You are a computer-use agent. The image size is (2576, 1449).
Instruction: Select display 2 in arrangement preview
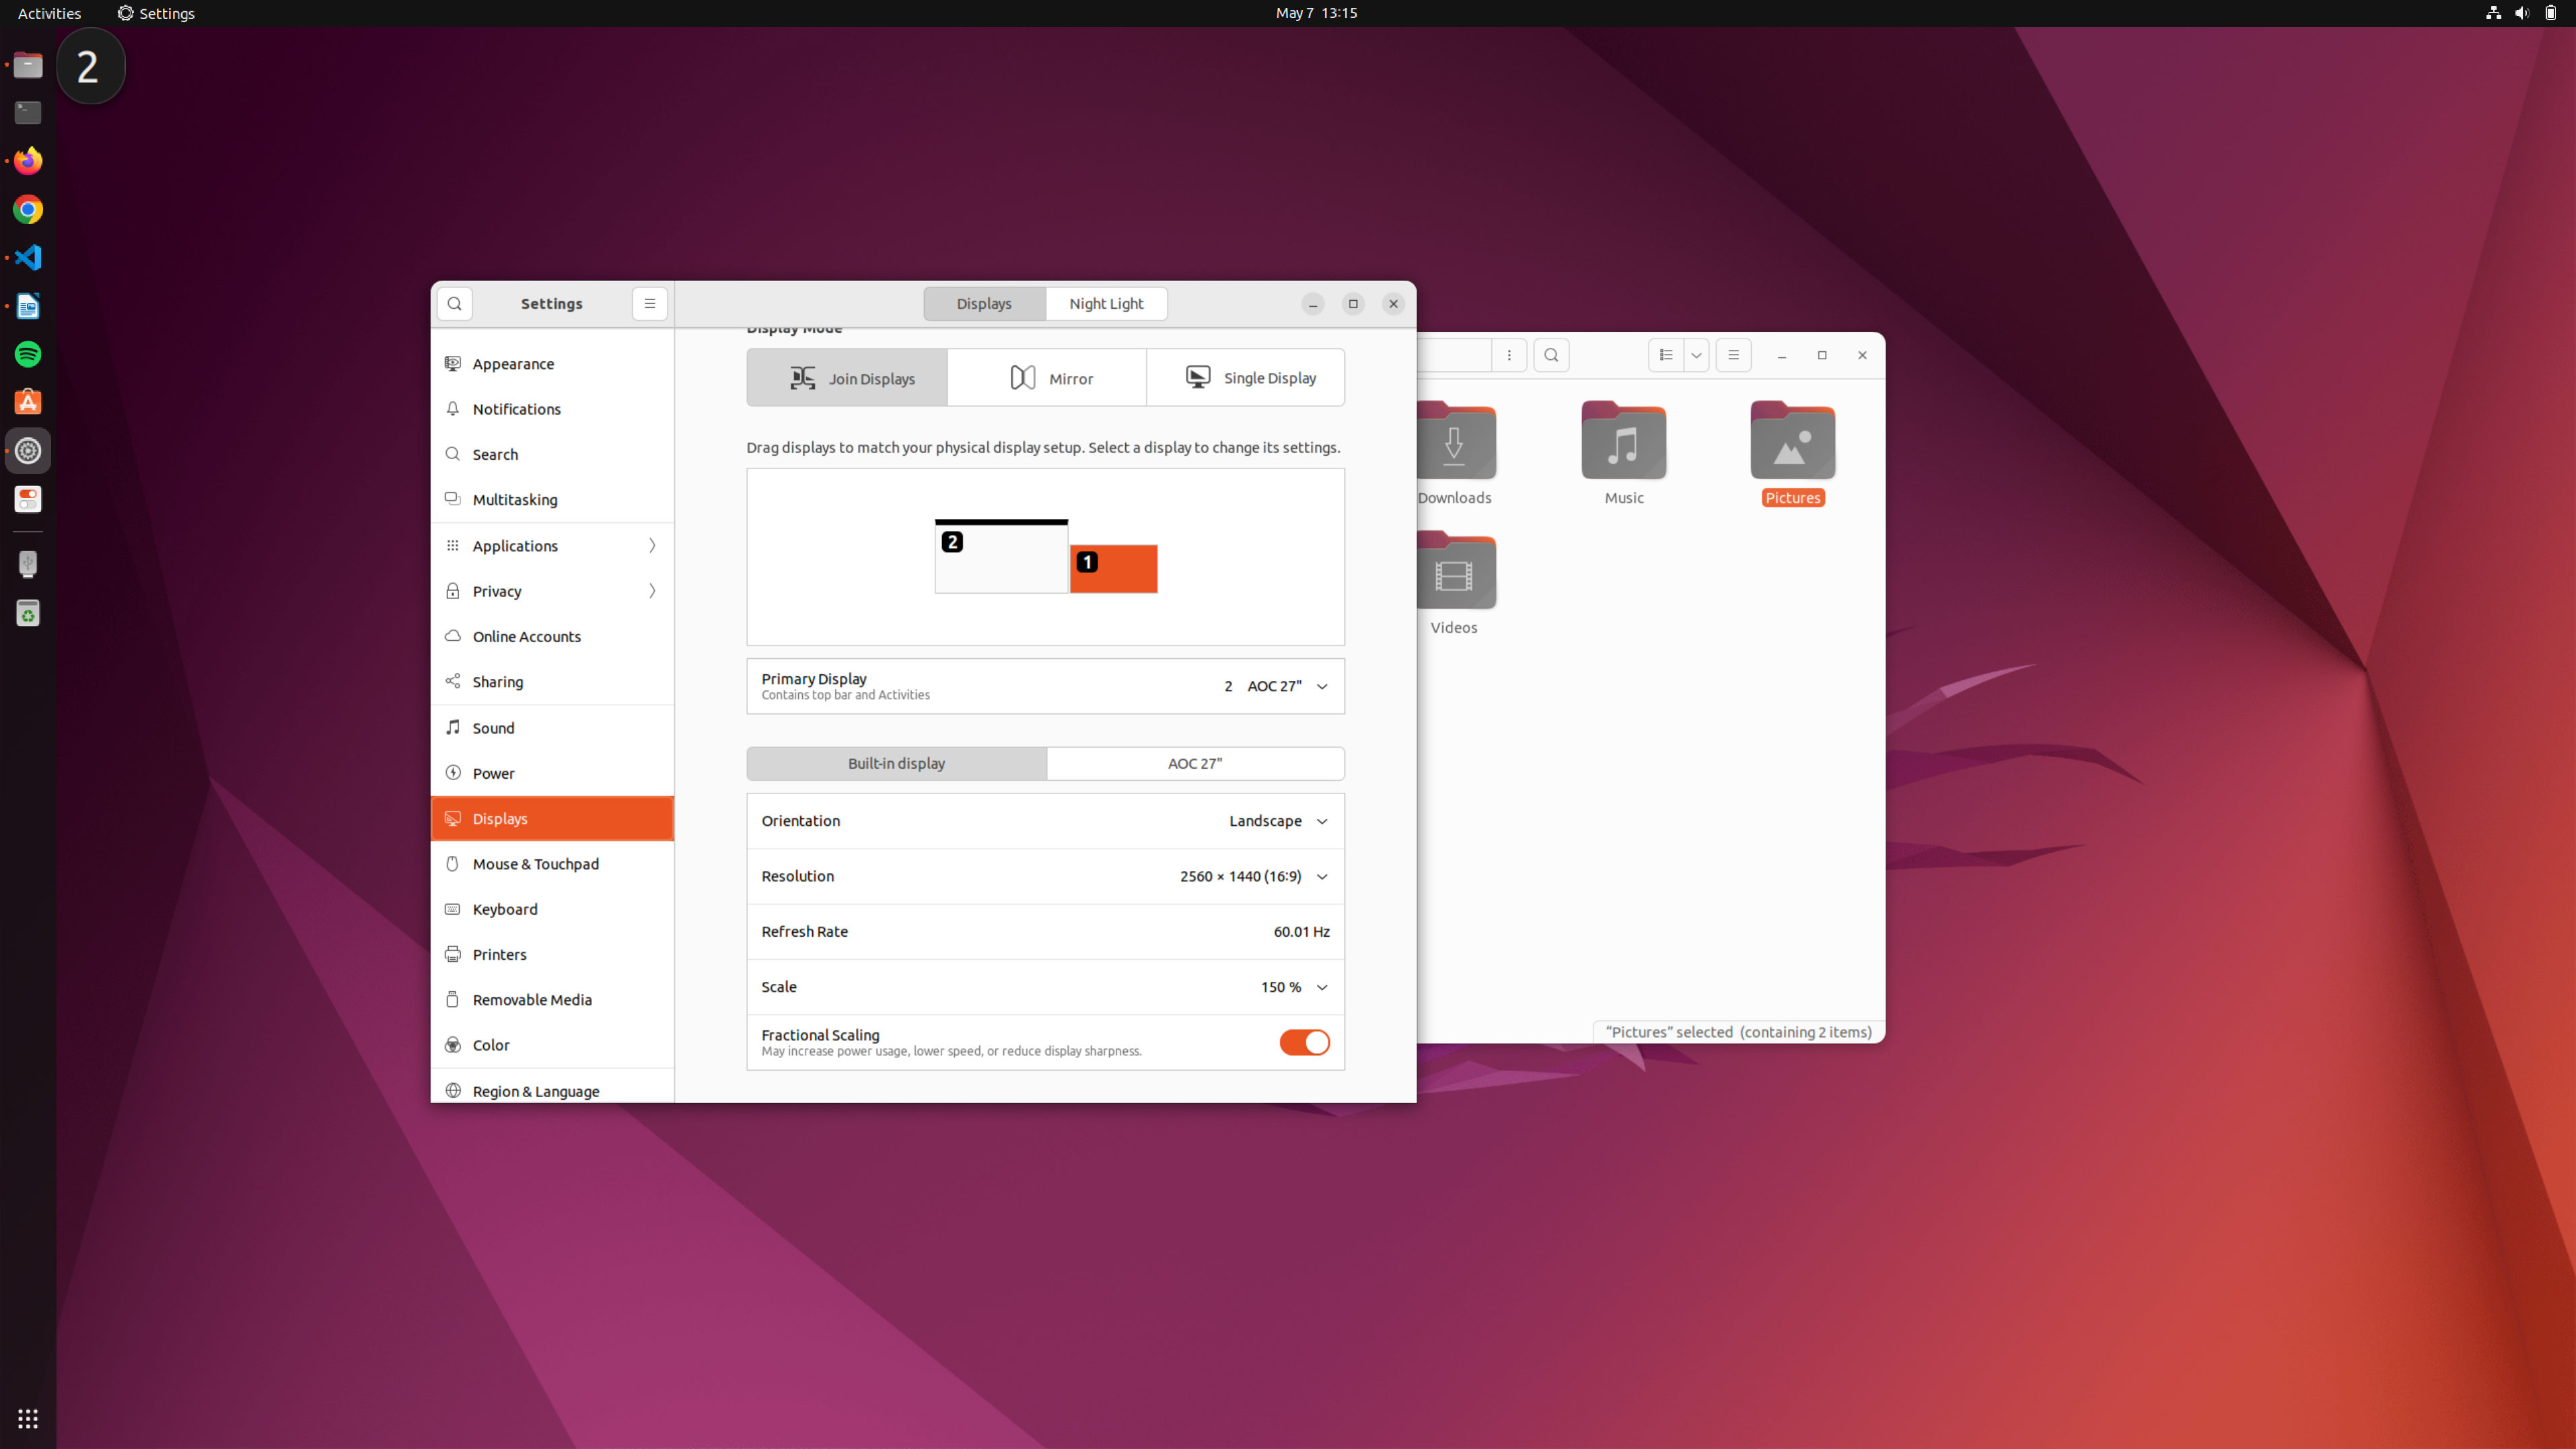(x=1001, y=556)
